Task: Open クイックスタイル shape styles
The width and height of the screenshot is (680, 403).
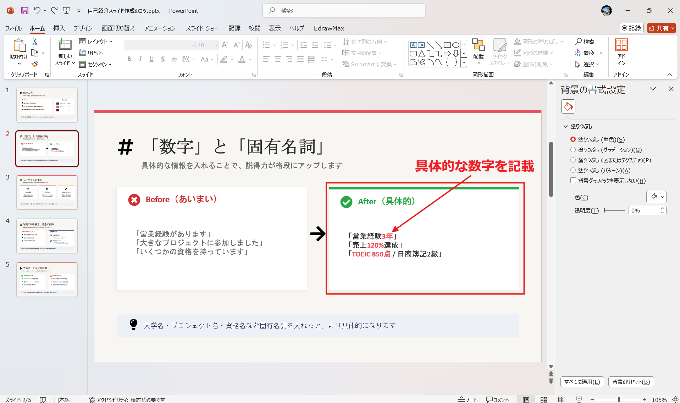Action: [499, 53]
